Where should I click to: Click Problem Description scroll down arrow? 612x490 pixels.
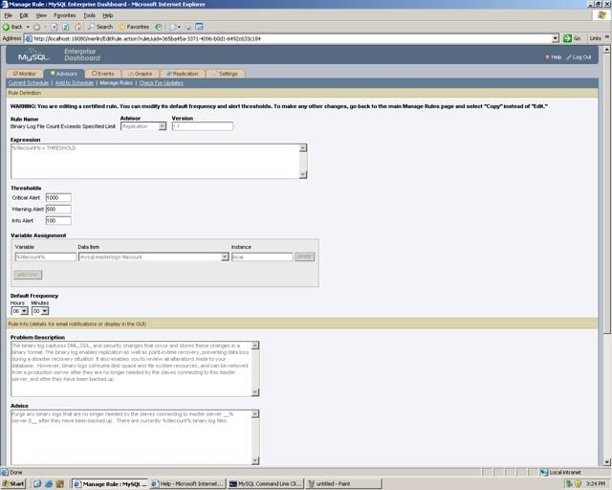pos(255,392)
